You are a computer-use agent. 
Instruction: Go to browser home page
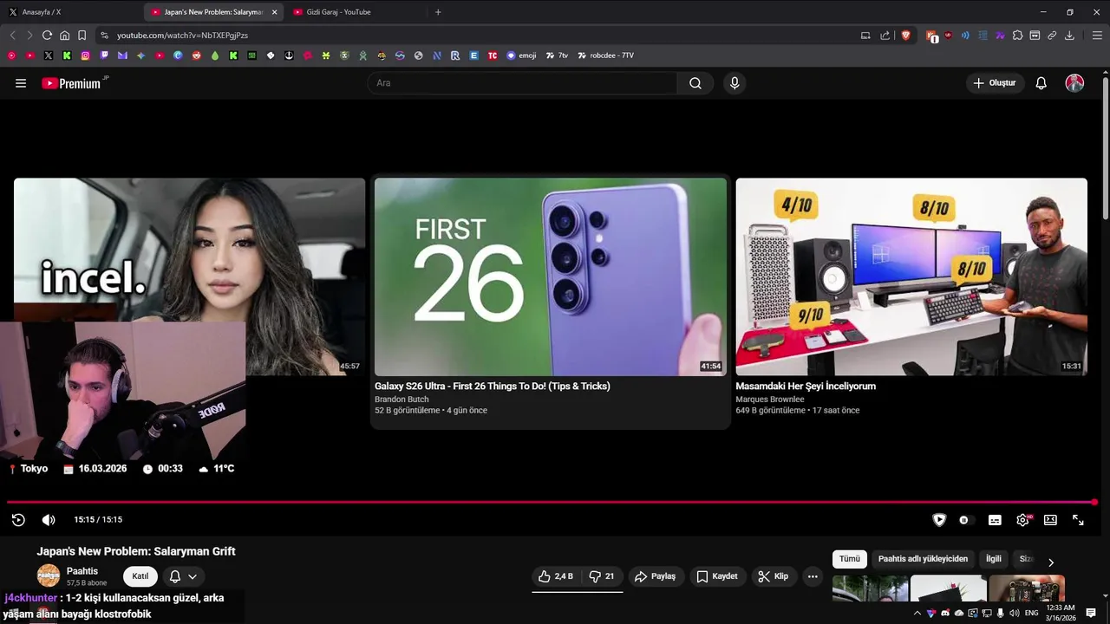click(x=64, y=36)
